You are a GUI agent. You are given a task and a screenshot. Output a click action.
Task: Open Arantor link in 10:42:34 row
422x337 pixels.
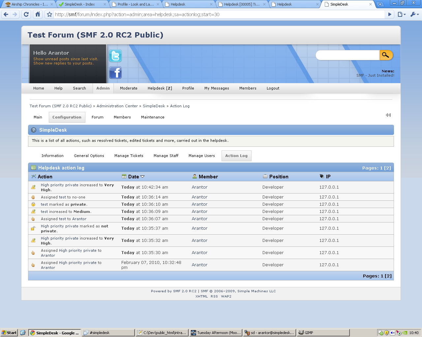[x=199, y=187]
